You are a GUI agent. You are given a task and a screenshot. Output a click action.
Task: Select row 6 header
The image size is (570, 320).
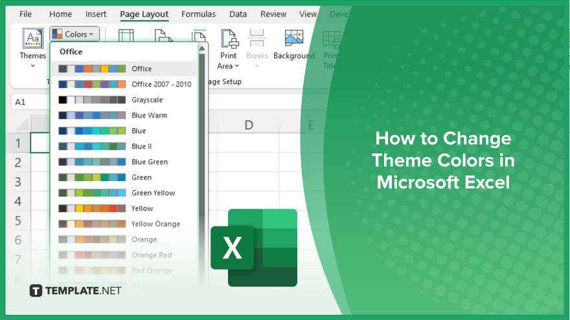(18, 240)
